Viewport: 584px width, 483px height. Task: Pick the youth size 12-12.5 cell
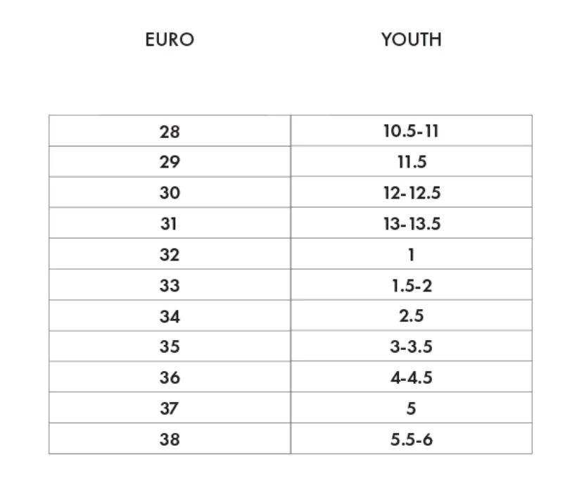412,193
